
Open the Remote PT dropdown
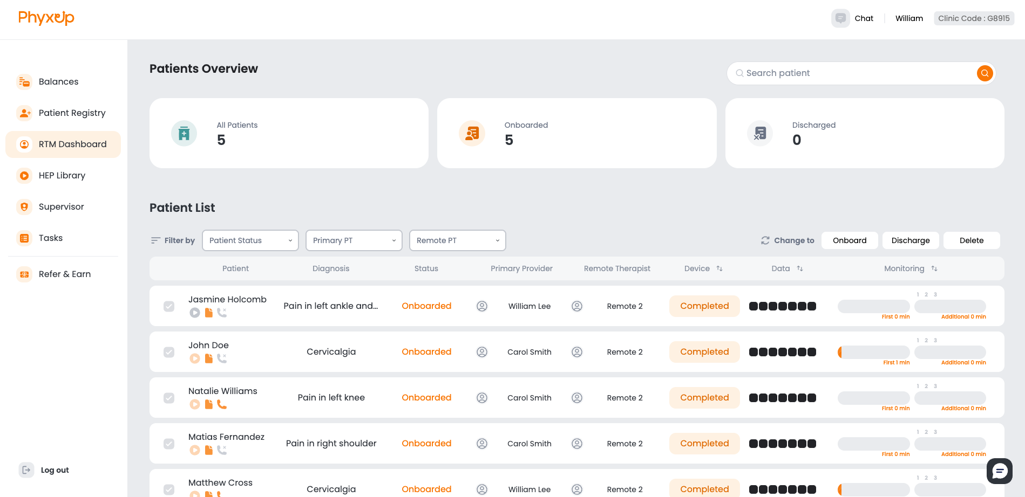tap(457, 240)
